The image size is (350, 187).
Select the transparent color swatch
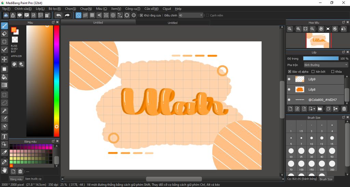tap(15, 40)
